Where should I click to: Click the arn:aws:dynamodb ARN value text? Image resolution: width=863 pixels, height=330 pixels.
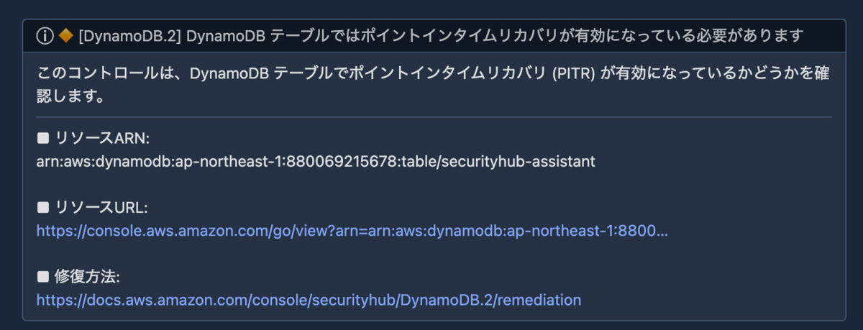(316, 162)
